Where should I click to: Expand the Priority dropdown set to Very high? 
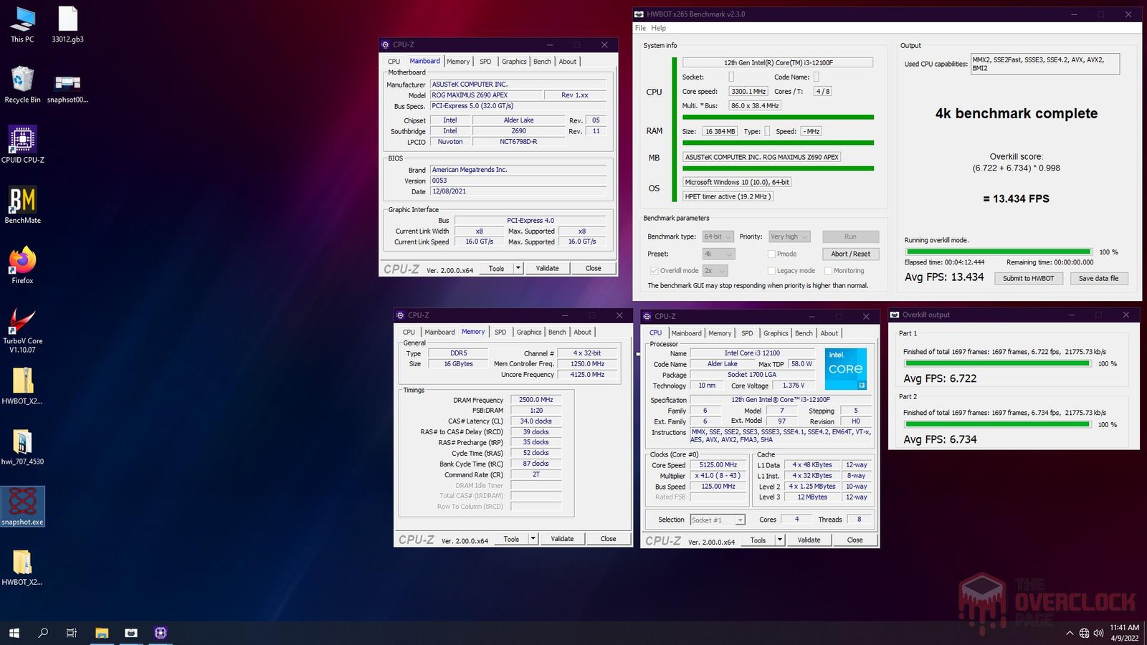[789, 236]
